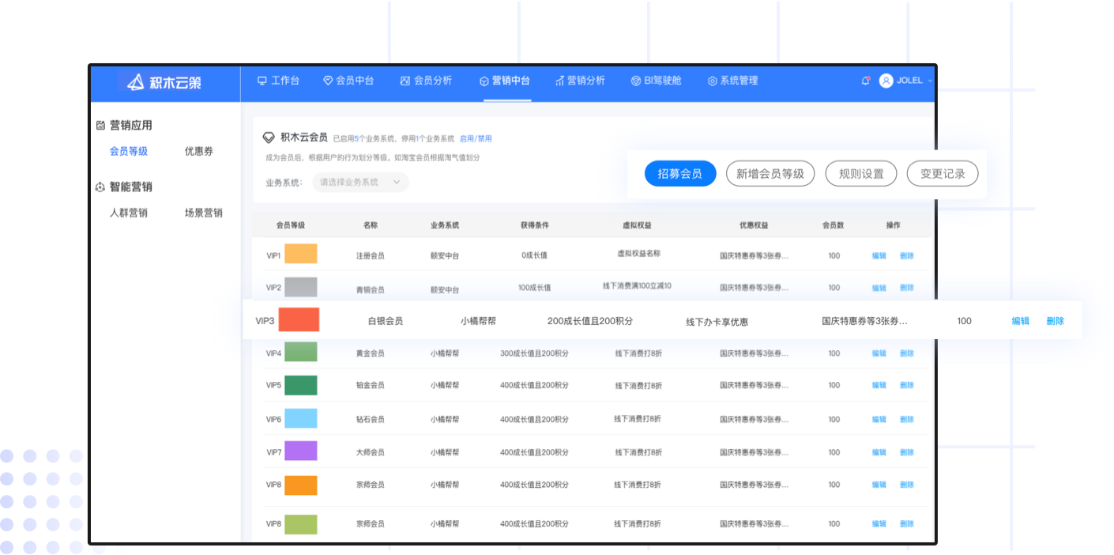Click the 营销应用 section icon in sidebar

100,125
